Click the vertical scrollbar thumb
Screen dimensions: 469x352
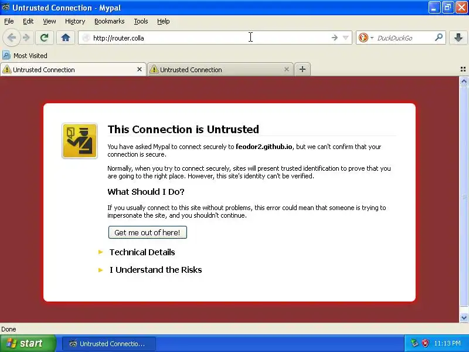[x=464, y=197]
